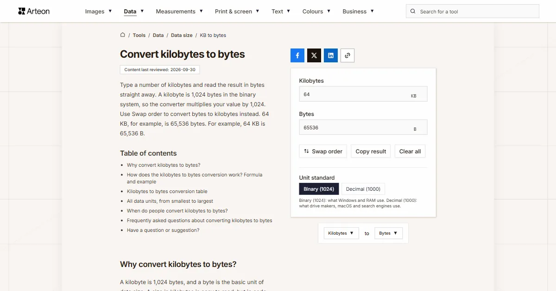Jump to 'Why convert kilobytes to bytes?'
This screenshot has height=291, width=556.
pyautogui.click(x=164, y=165)
